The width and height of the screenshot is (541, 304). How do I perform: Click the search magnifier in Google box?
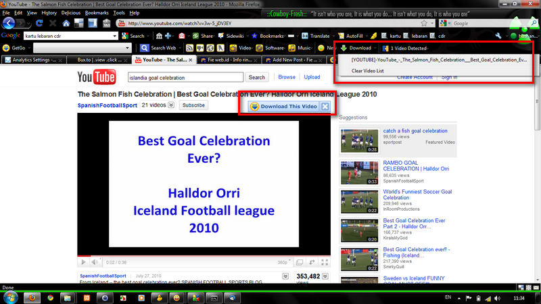[534, 23]
